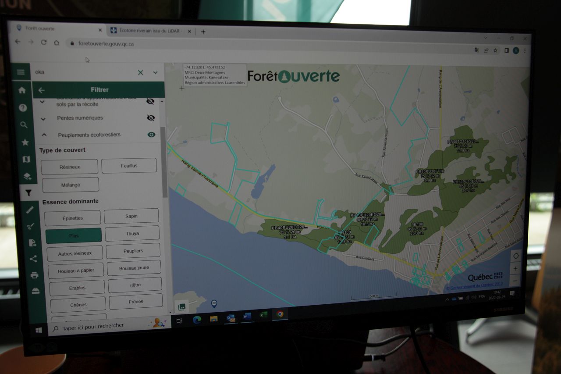Toggle the Résineux cover type filter
The width and height of the screenshot is (561, 374).
click(70, 167)
